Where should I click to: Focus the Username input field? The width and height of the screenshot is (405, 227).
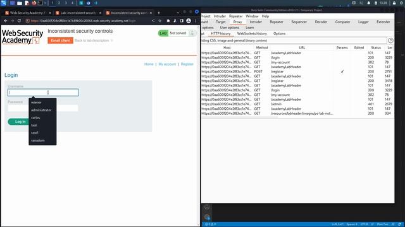click(x=43, y=93)
